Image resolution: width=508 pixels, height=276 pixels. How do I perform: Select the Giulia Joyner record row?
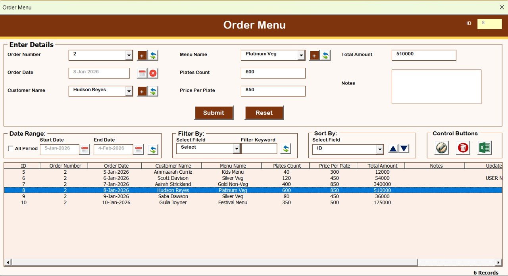(172, 203)
